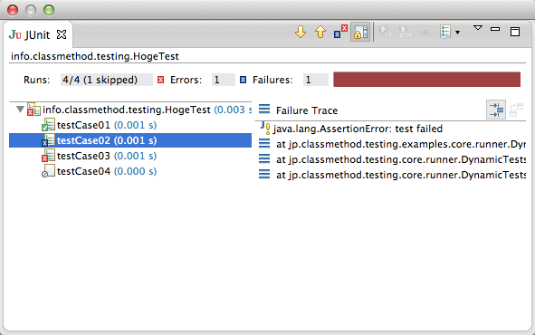Image resolution: width=535 pixels, height=335 pixels.
Task: Open the JUnit View Menu triangle
Action: 478,28
